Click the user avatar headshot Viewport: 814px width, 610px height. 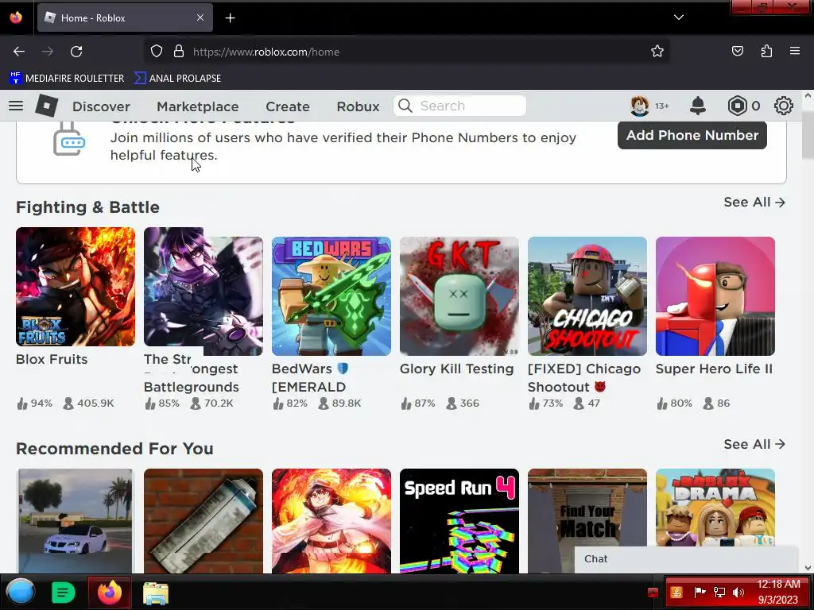[x=640, y=106]
